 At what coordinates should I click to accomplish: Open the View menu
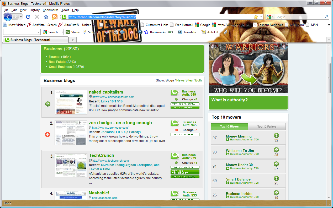click(x=23, y=10)
